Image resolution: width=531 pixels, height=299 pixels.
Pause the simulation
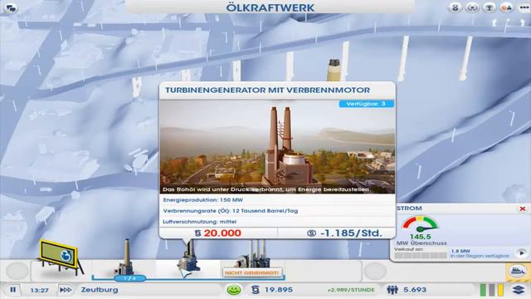(x=13, y=290)
